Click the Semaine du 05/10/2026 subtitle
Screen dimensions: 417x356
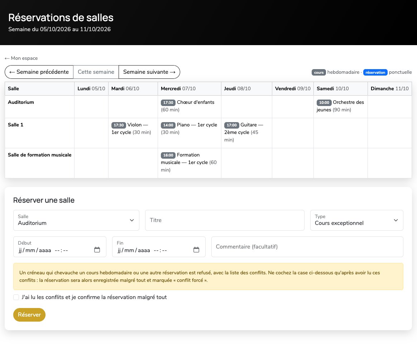click(x=59, y=29)
